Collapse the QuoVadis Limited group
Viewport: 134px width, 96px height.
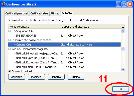point(9,71)
